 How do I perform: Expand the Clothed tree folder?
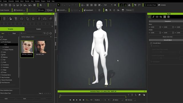3,47
